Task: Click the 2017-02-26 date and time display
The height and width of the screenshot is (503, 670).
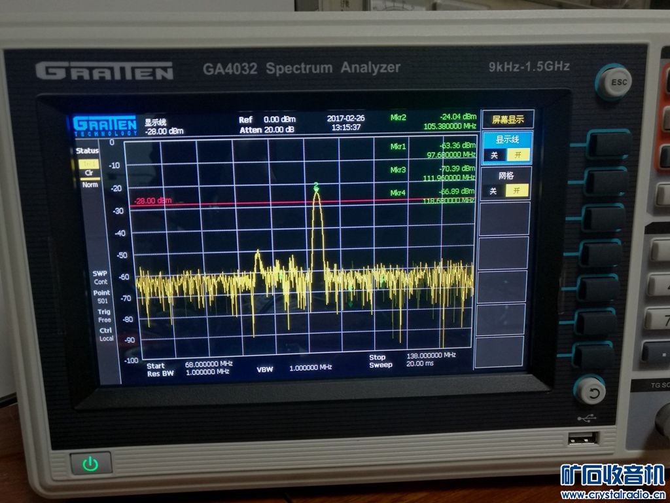Action: pyautogui.click(x=345, y=122)
